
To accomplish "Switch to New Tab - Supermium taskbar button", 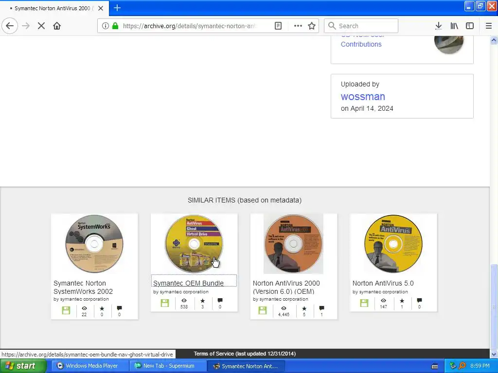I will pos(168,366).
